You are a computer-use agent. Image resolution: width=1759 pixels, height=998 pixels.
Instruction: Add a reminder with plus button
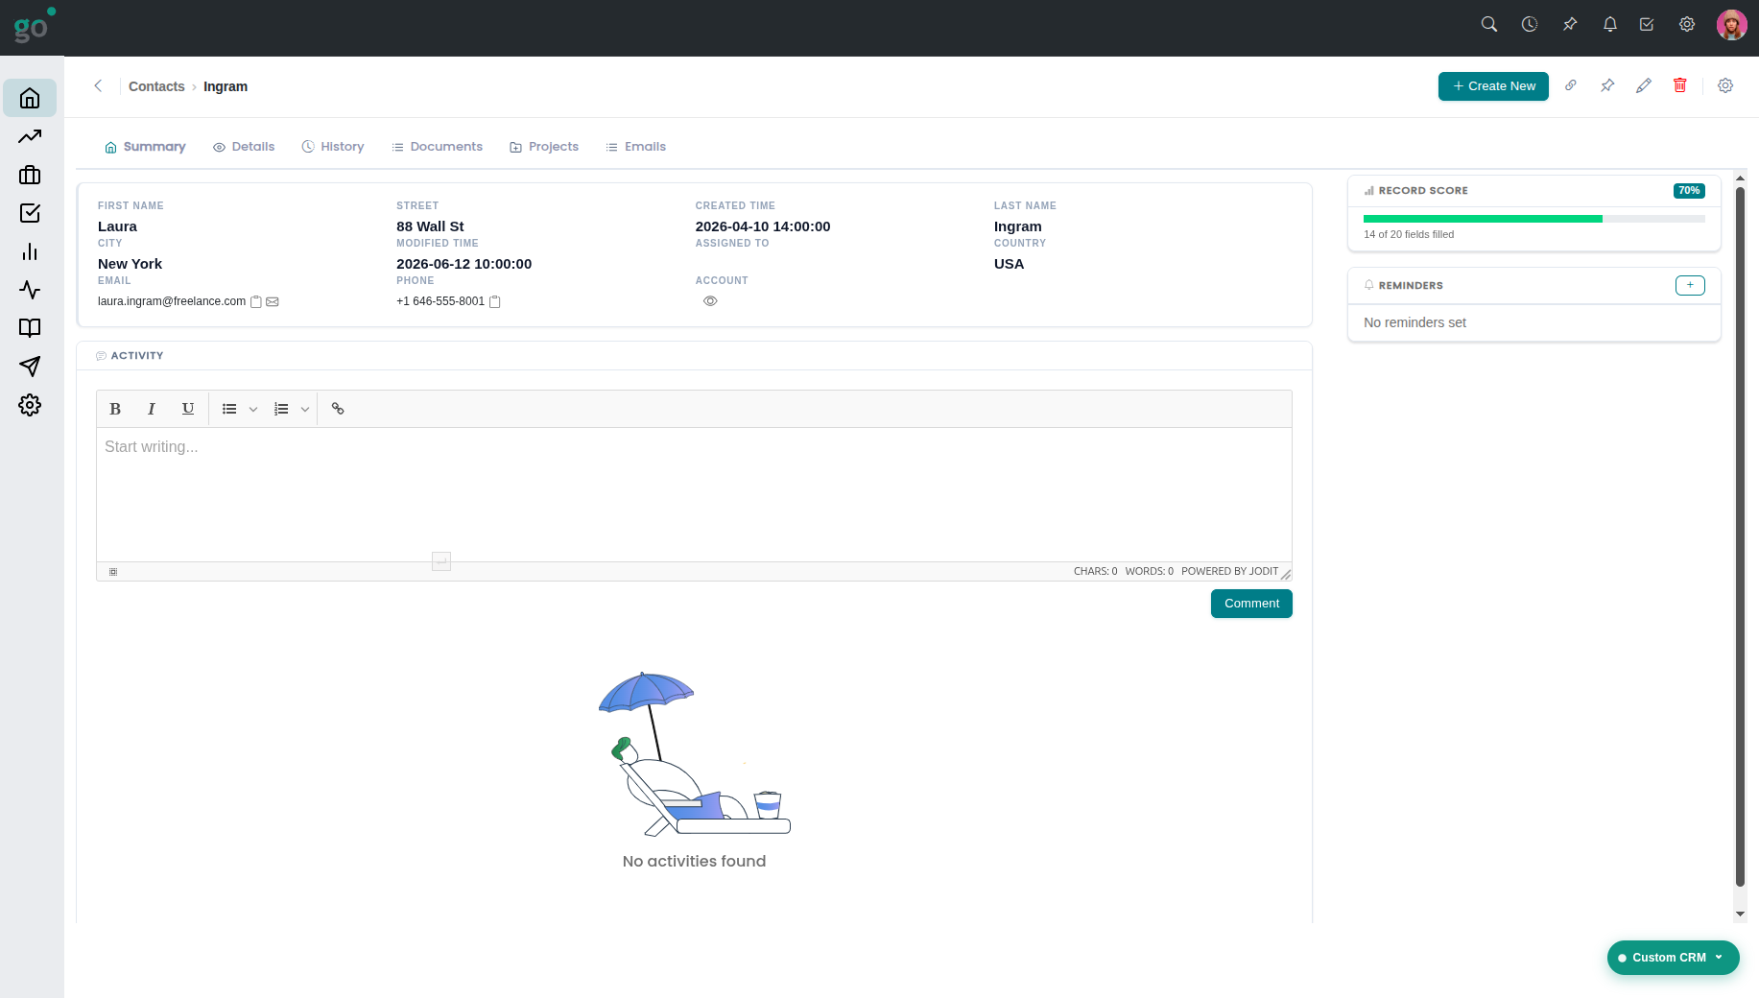[1690, 285]
